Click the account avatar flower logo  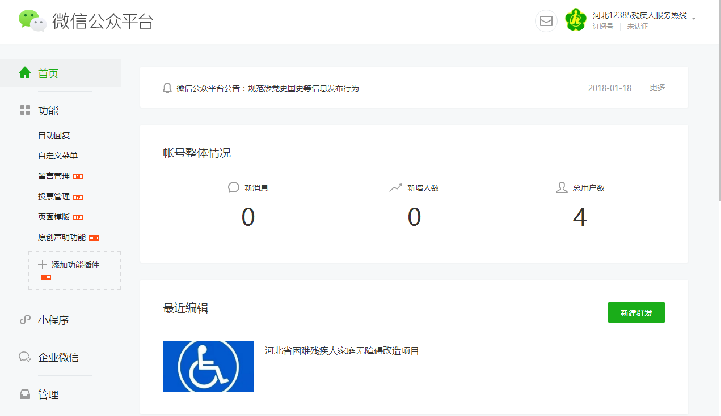pos(575,20)
